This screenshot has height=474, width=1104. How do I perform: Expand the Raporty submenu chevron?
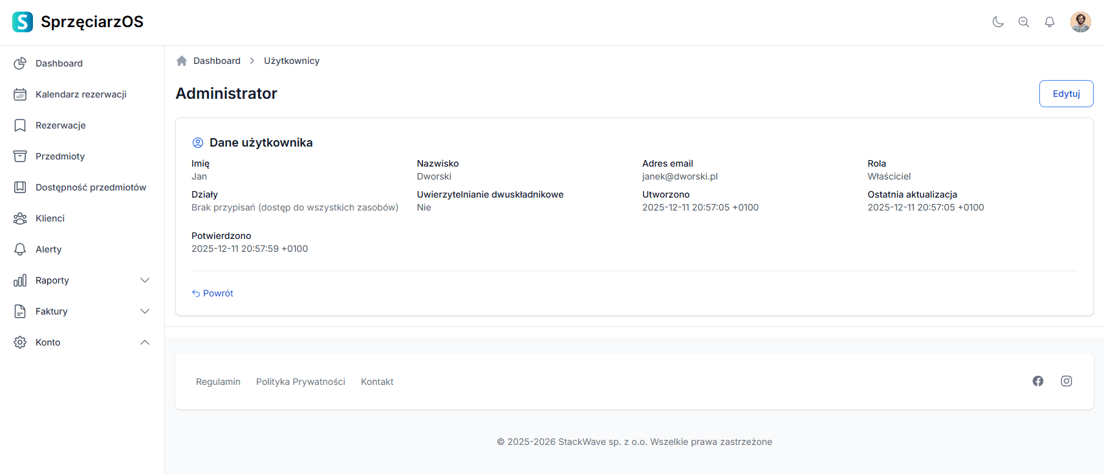pyautogui.click(x=145, y=280)
